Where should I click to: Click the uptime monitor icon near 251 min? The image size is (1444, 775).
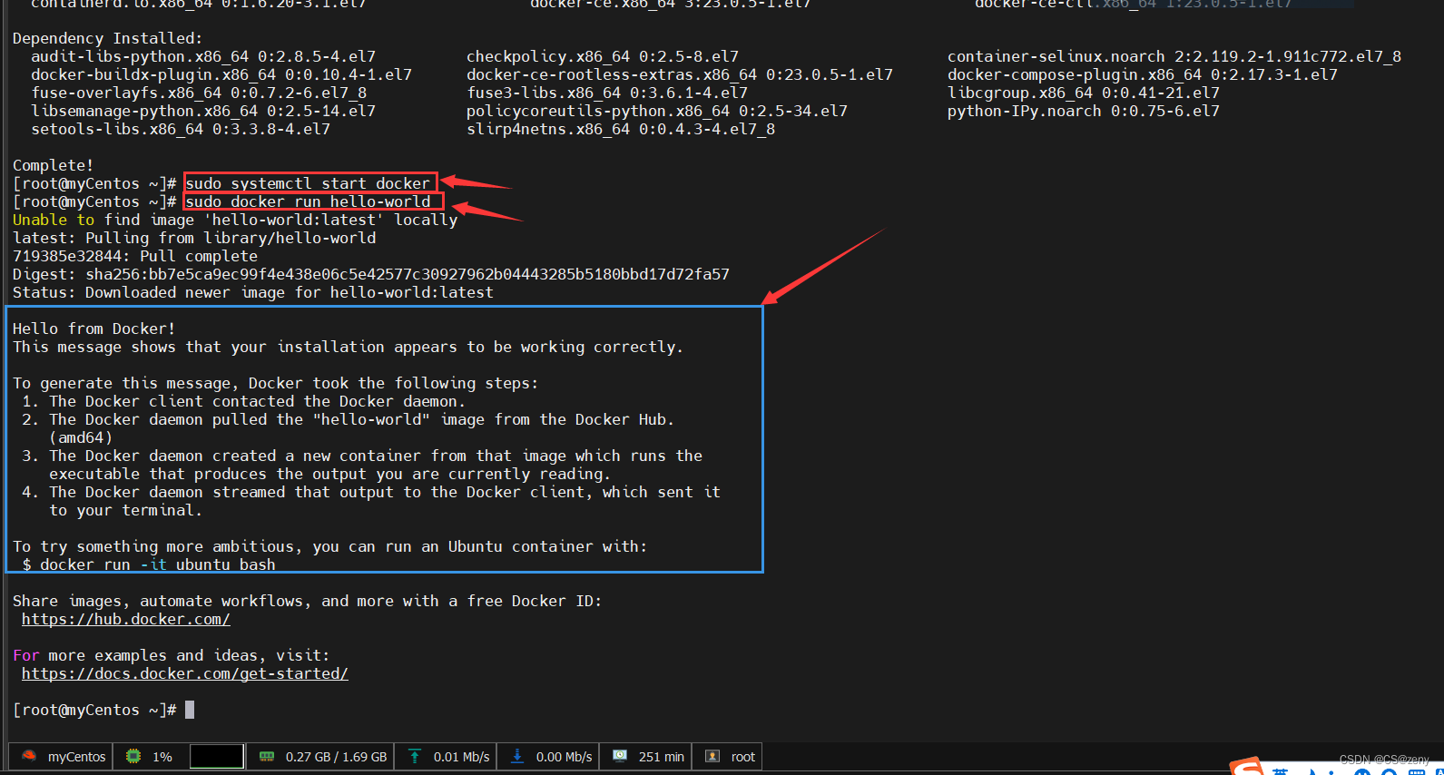pyautogui.click(x=620, y=756)
